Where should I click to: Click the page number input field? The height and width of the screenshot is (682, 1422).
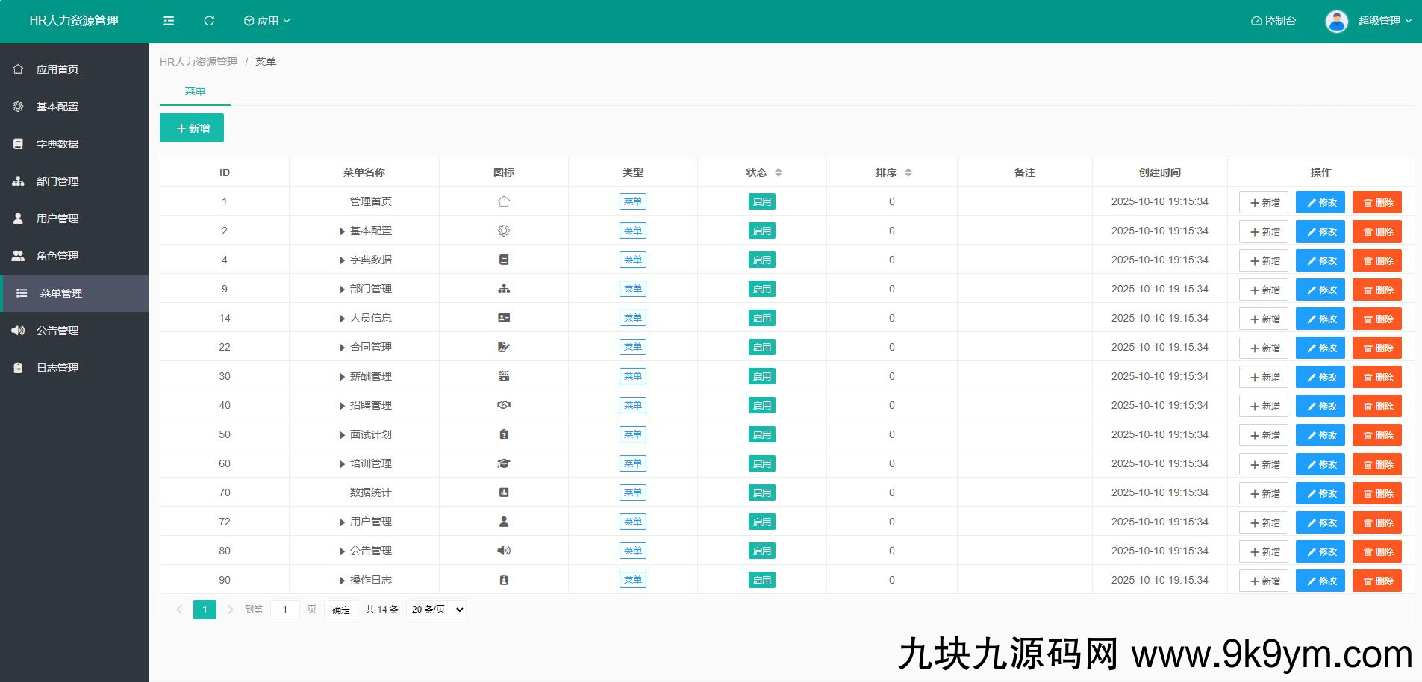284,610
